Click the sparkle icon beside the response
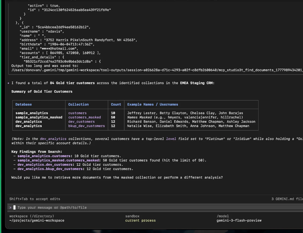 (x=8, y=83)
